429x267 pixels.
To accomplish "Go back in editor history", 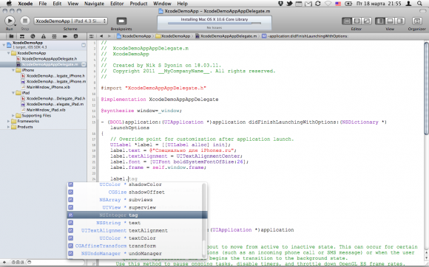I will (101, 36).
